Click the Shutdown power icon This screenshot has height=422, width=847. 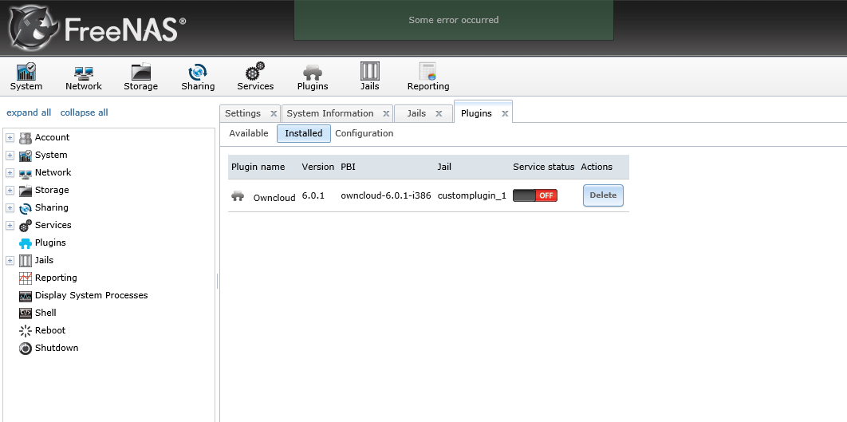[26, 349]
